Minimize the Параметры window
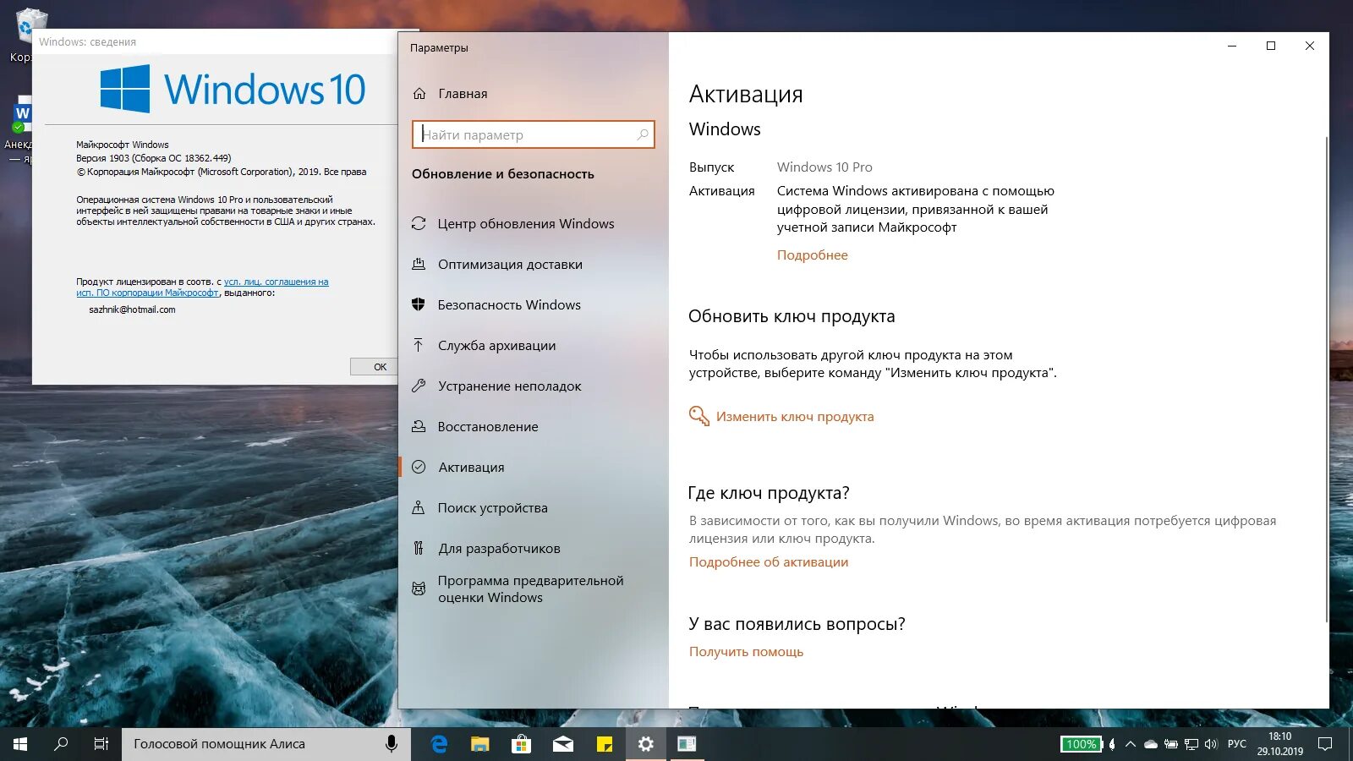 (x=1232, y=46)
